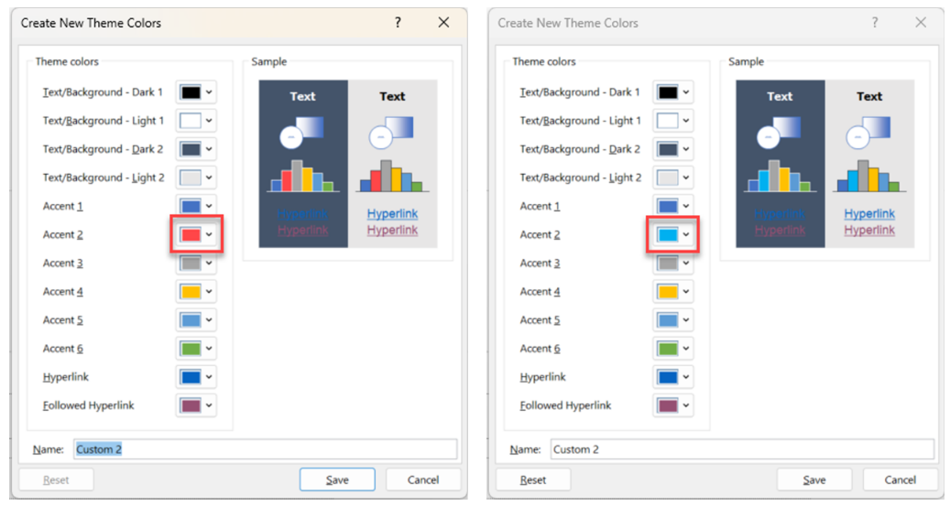Click the Cancel button in right dialog
Screen dimensions: 950x506
coord(900,479)
